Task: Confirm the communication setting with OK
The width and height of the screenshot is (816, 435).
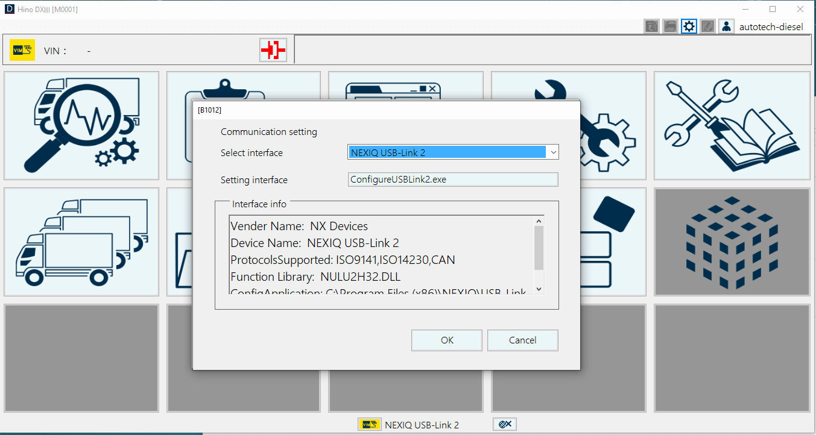Action: 446,340
